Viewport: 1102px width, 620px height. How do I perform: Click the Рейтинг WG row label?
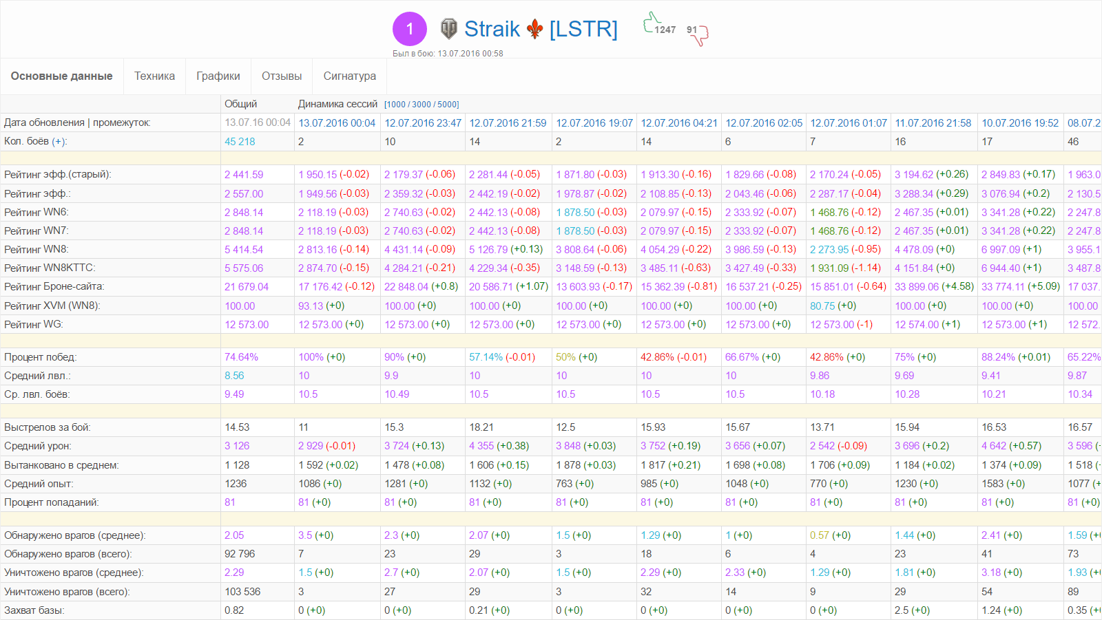(x=34, y=324)
